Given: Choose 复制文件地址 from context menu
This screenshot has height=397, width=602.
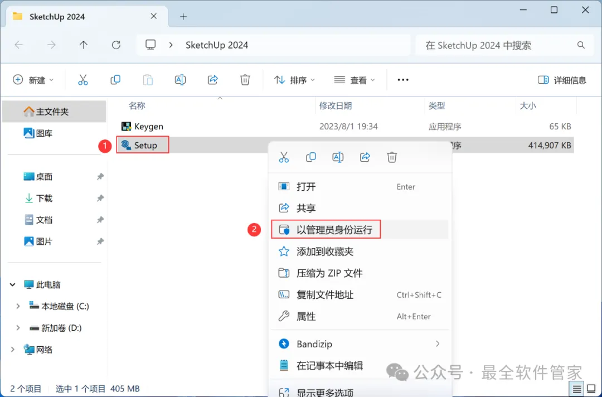Looking at the screenshot, I should [x=360, y=294].
